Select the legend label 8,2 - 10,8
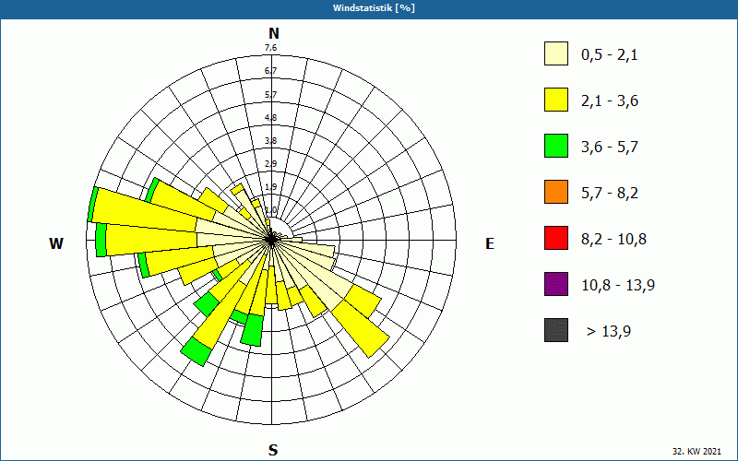738x461 pixels. pos(613,240)
